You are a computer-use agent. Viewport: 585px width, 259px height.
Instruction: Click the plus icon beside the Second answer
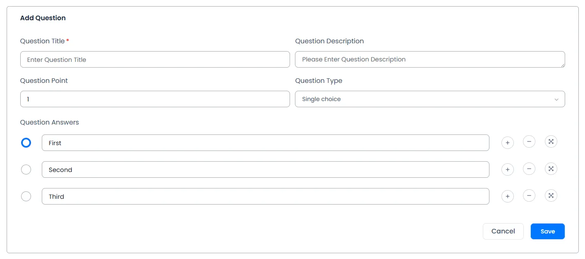508,170
